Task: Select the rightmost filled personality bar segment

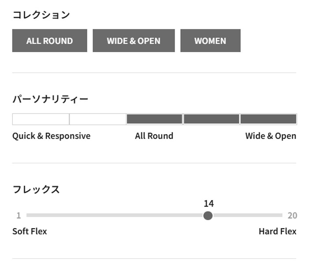Action: click(268, 119)
